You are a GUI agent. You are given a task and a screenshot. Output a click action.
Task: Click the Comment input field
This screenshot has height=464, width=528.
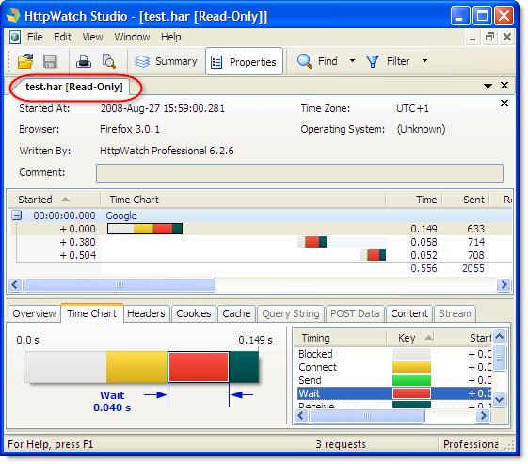click(x=299, y=173)
